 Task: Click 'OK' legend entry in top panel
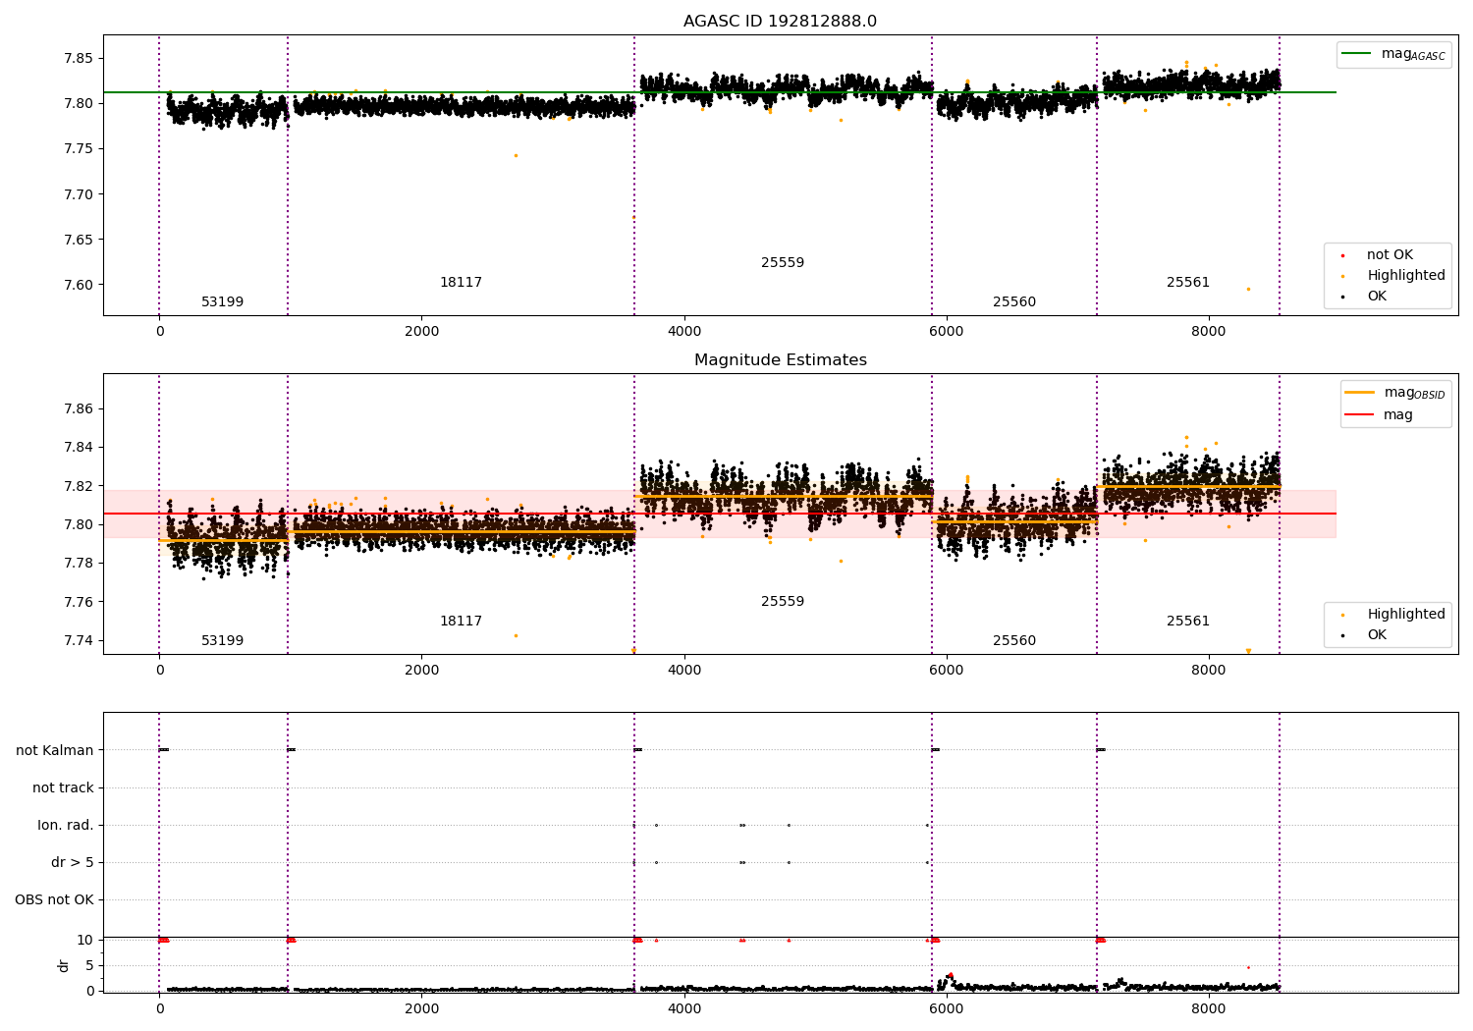click(1365, 297)
